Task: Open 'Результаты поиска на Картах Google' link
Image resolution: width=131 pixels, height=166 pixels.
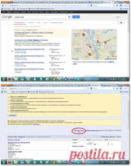Action: click(94, 63)
